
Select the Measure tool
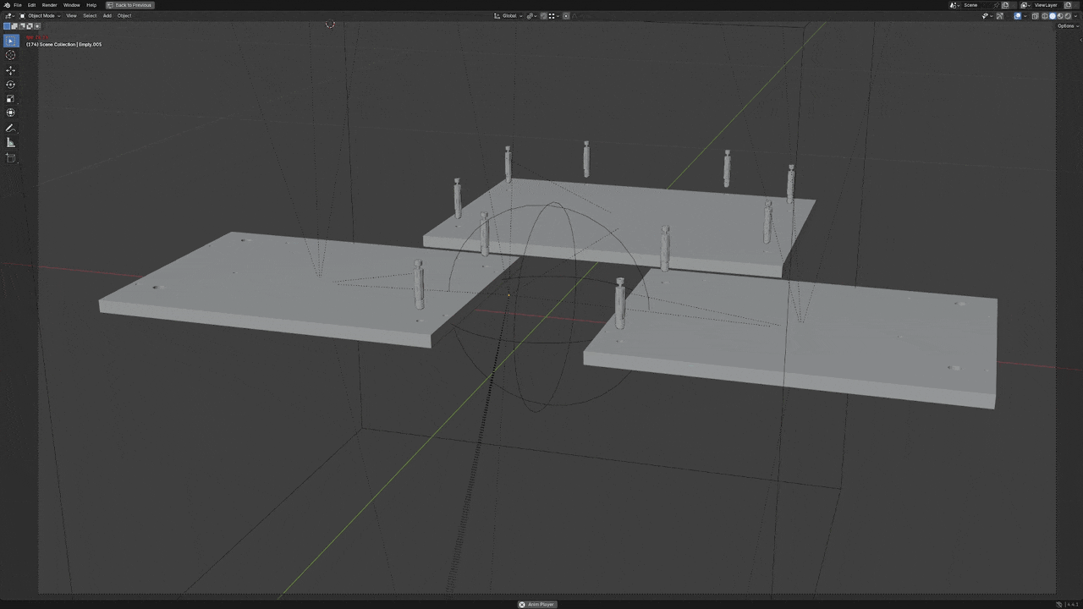(x=11, y=143)
